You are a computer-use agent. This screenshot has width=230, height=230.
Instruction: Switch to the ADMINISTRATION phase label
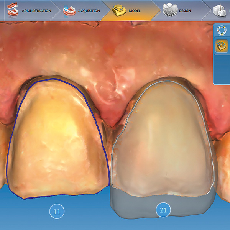click(x=36, y=11)
